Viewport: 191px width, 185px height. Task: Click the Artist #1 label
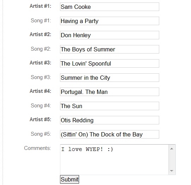(41, 6)
